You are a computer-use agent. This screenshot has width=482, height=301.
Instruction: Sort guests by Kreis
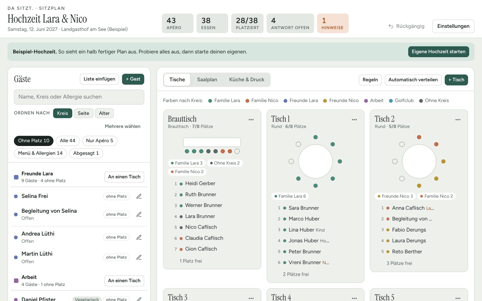coord(63,113)
